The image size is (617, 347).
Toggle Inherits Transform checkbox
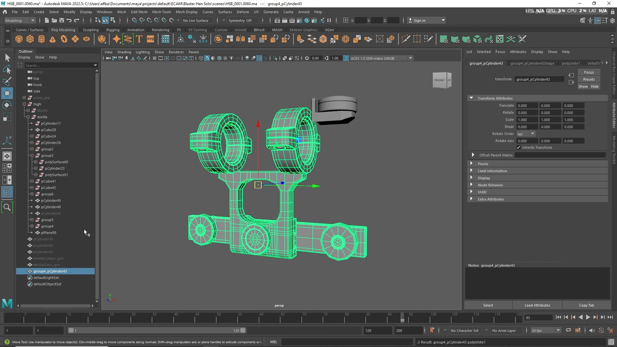point(518,147)
